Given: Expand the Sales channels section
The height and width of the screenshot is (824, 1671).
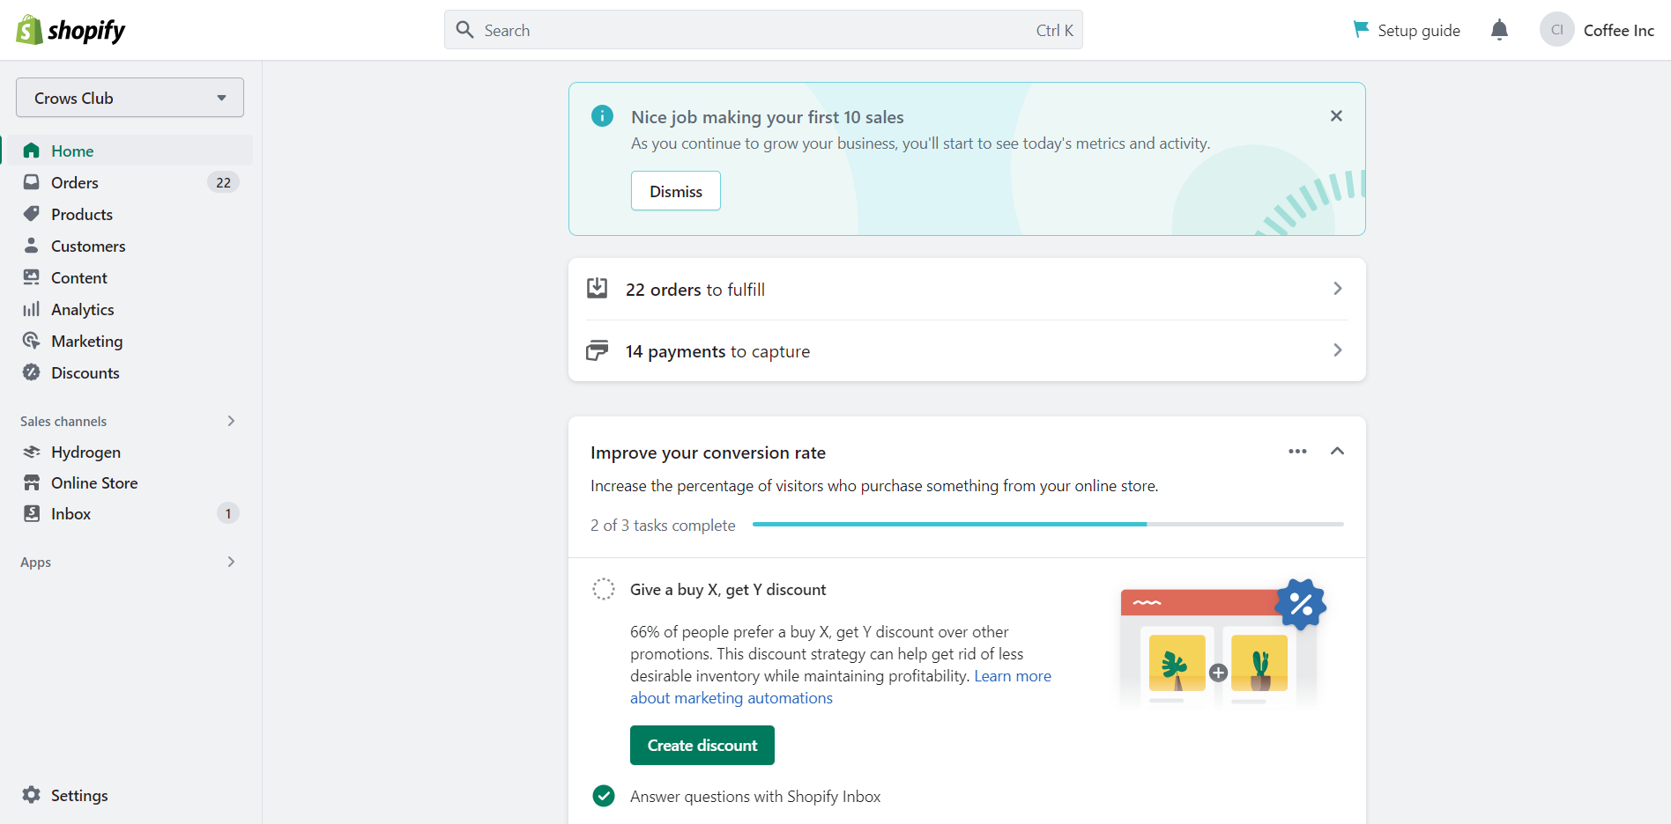Looking at the screenshot, I should coord(231,421).
